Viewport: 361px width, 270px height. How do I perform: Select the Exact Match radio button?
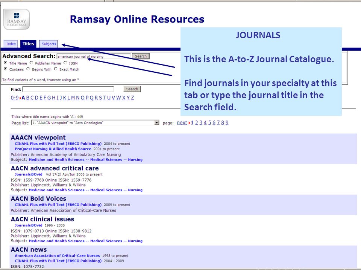(x=56, y=69)
